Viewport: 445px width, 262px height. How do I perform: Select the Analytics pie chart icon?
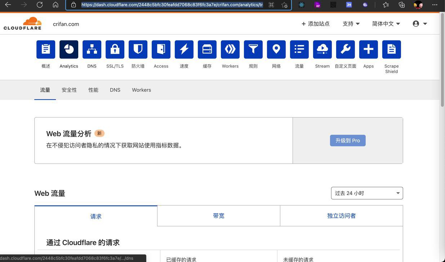(x=69, y=49)
